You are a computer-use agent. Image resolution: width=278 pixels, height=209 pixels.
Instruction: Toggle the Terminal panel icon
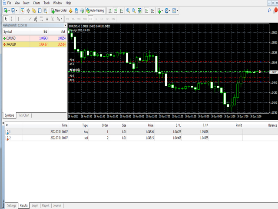tap(40, 10)
